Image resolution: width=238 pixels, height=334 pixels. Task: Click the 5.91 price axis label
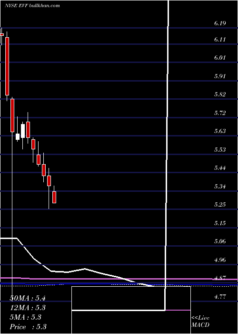(220, 76)
